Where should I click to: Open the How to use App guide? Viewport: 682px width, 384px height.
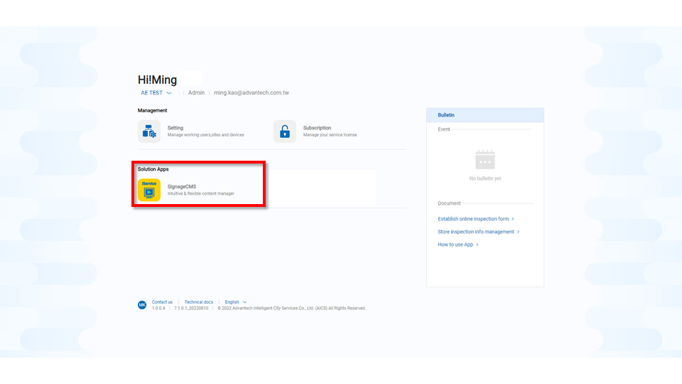click(x=455, y=245)
